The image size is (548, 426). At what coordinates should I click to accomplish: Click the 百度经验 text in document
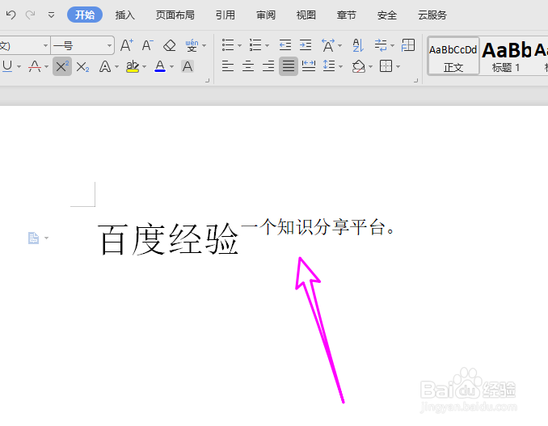(168, 239)
